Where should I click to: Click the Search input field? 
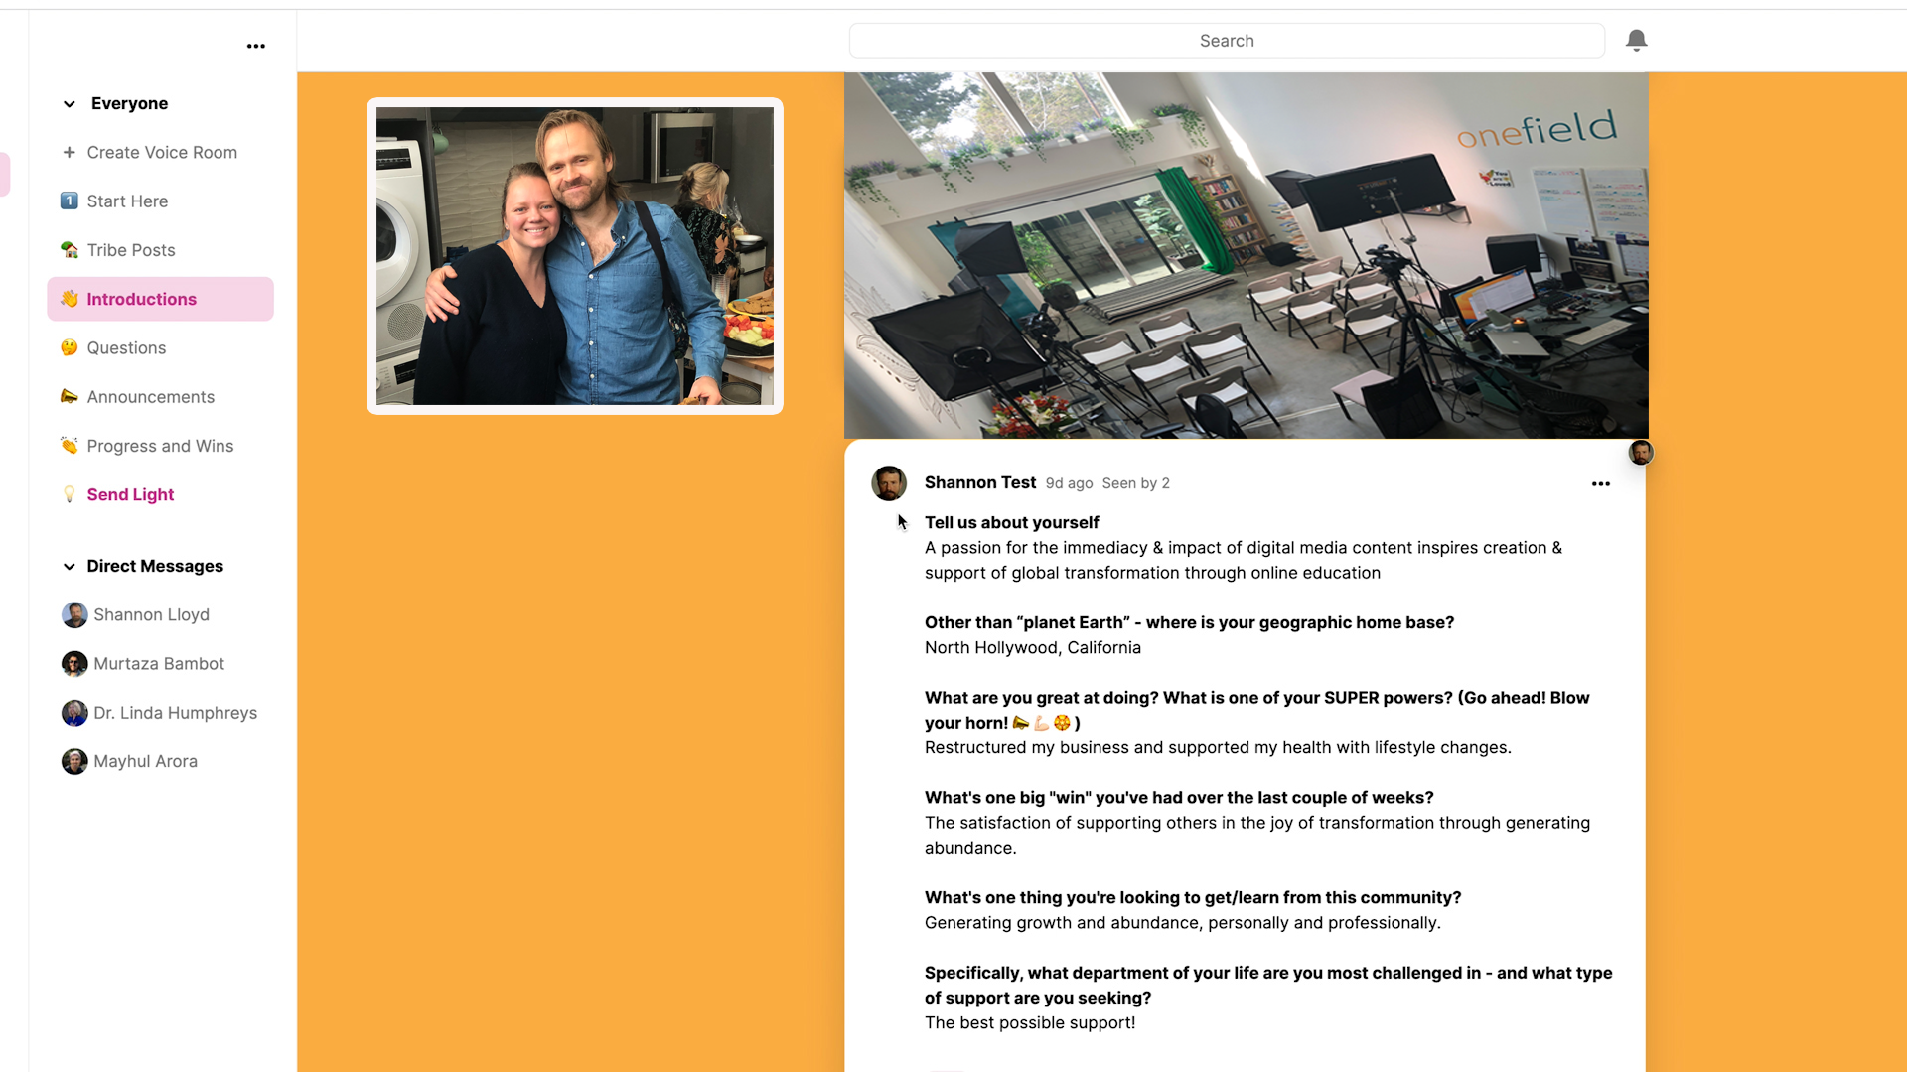(x=1227, y=41)
